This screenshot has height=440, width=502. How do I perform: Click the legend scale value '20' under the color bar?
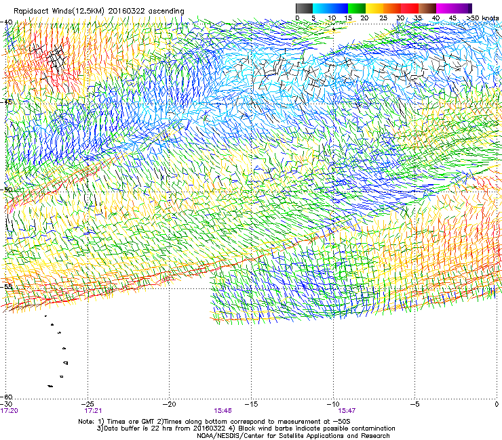pos(364,18)
